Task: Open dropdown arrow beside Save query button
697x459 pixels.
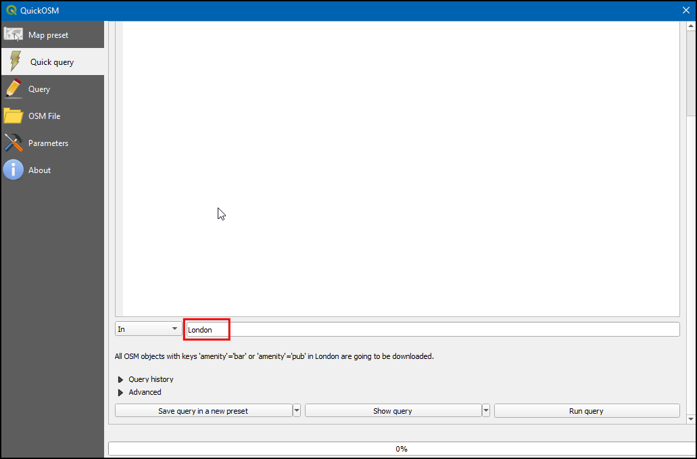Action: pyautogui.click(x=296, y=411)
